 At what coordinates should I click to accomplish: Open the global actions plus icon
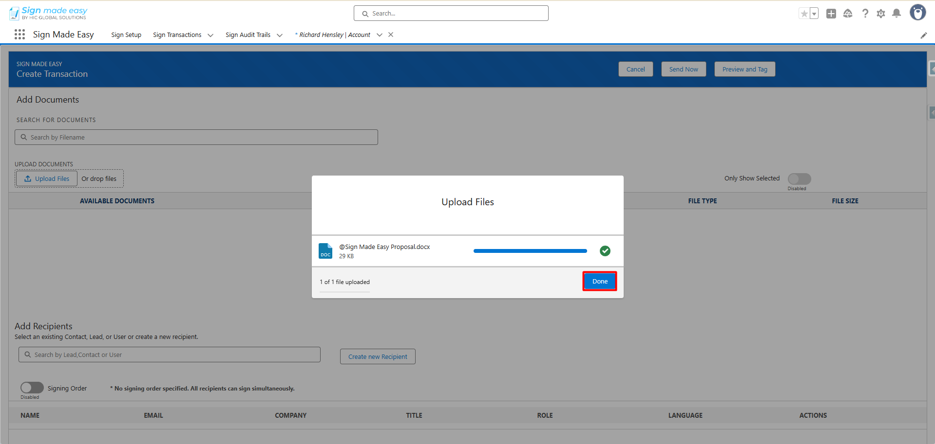point(831,14)
